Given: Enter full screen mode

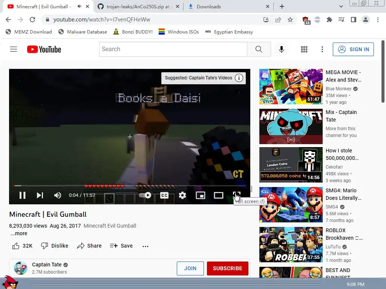Looking at the screenshot, I should click(x=237, y=195).
